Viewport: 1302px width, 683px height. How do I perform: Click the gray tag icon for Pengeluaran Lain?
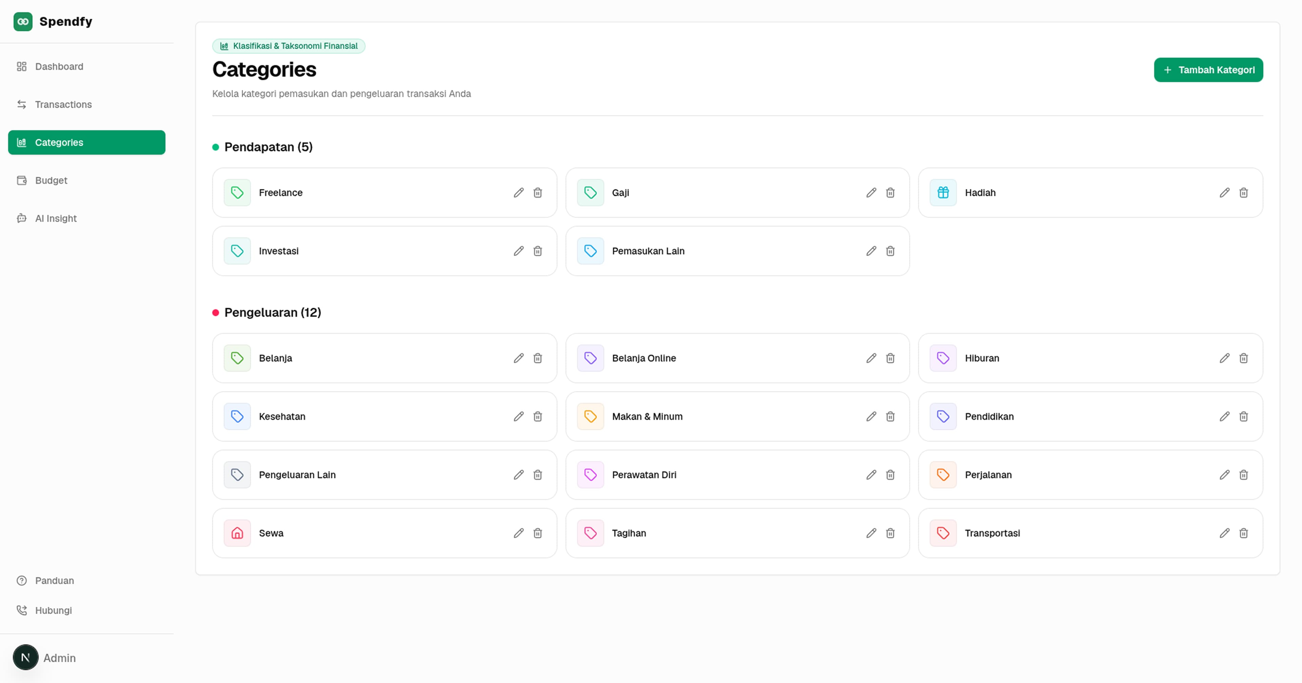237,475
